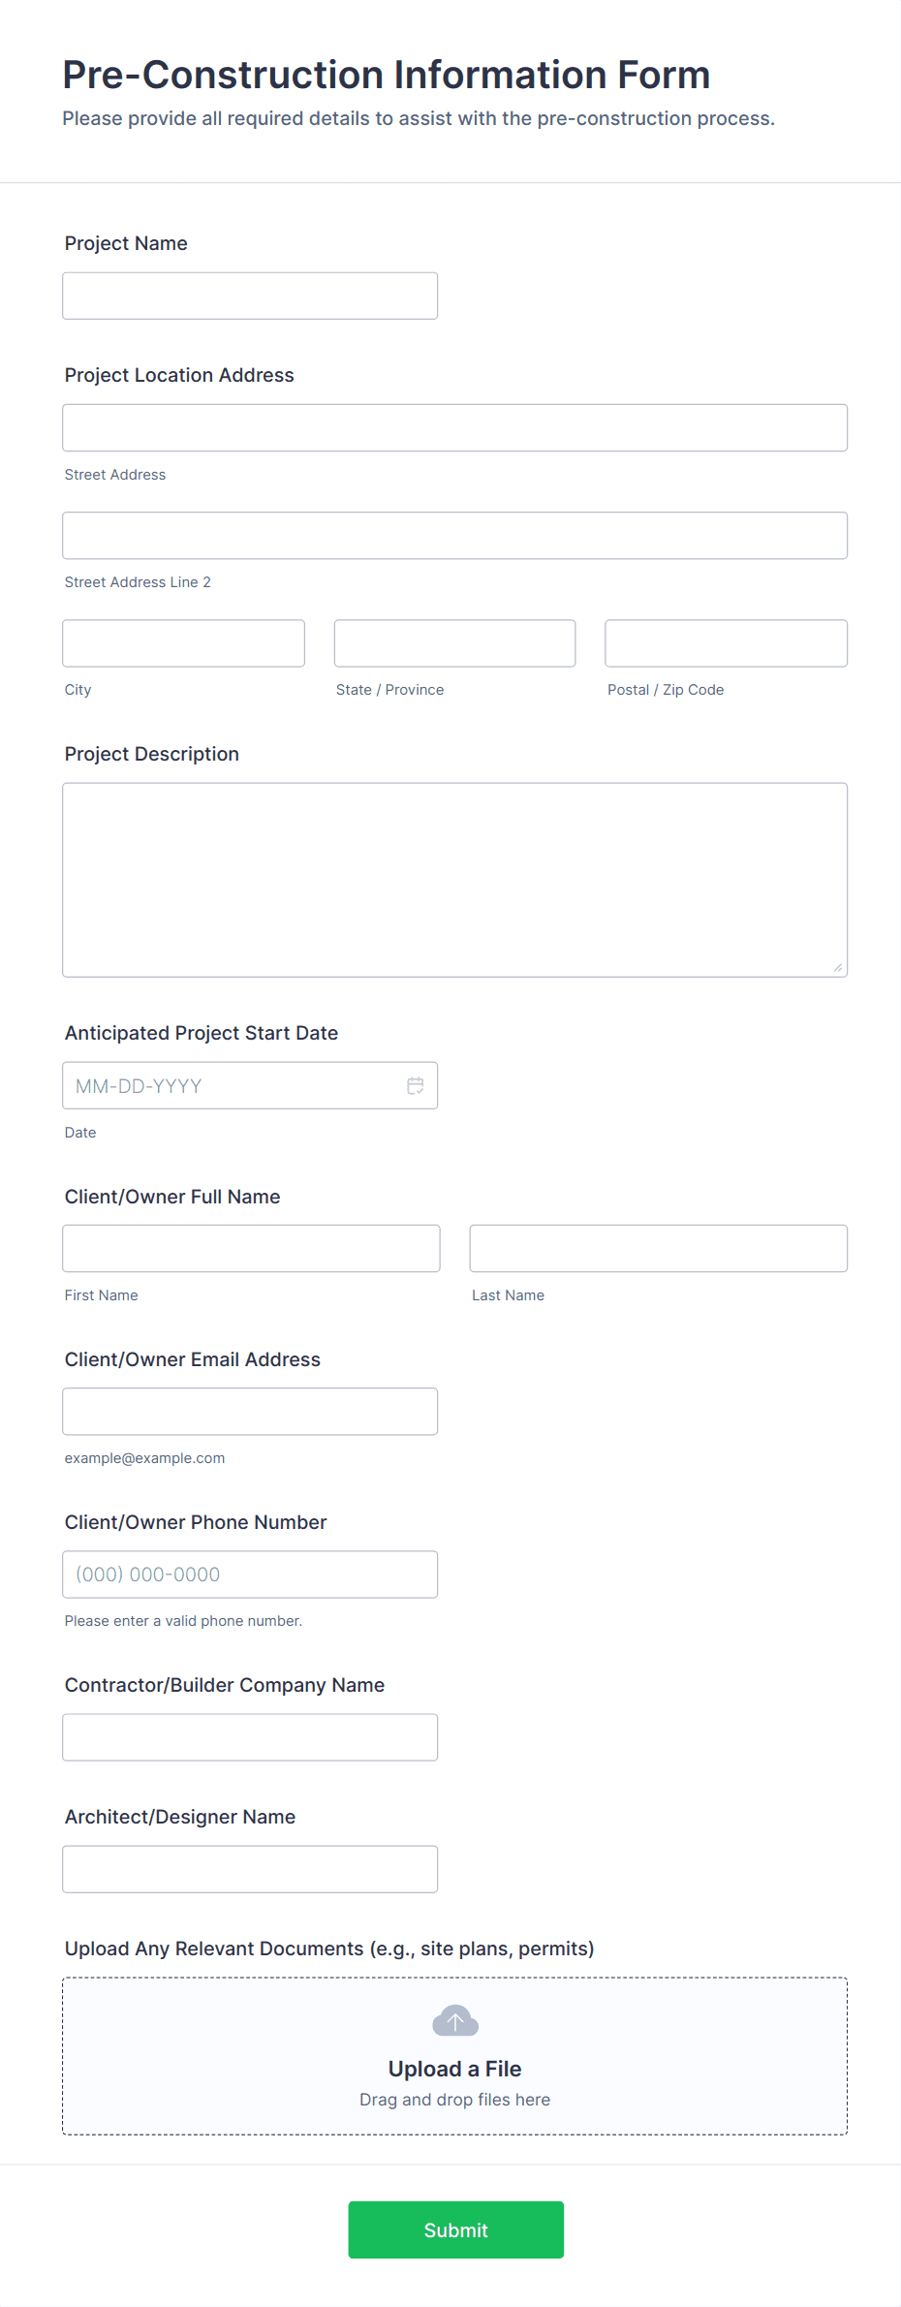Click the Drag and drop files here text
The width and height of the screenshot is (901, 2307).
pos(454,2100)
